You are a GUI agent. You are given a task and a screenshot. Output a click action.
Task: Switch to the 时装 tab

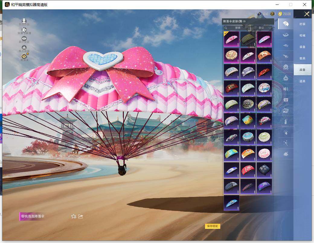click(303, 24)
